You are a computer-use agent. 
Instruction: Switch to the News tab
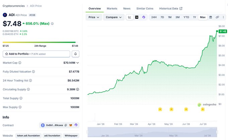click(127, 8)
